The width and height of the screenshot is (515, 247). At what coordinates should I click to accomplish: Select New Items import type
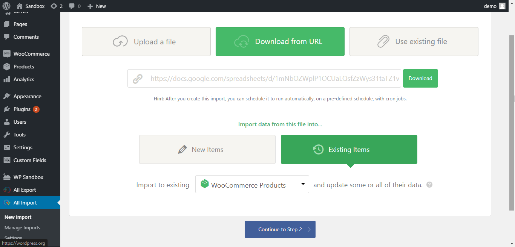click(x=207, y=150)
